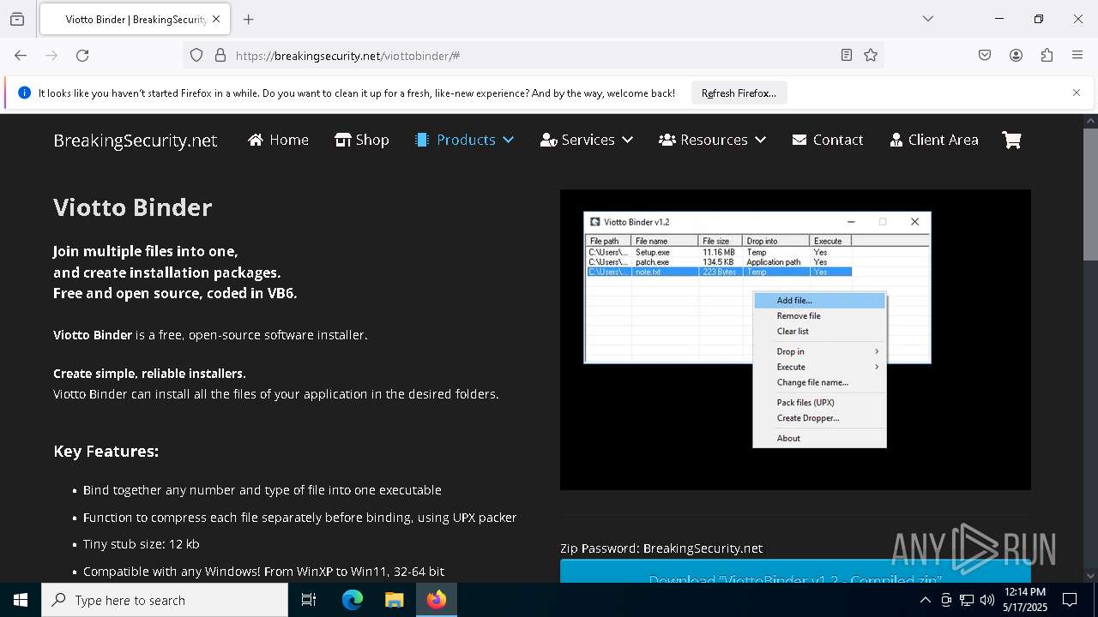Show hidden system tray icons

(x=925, y=600)
